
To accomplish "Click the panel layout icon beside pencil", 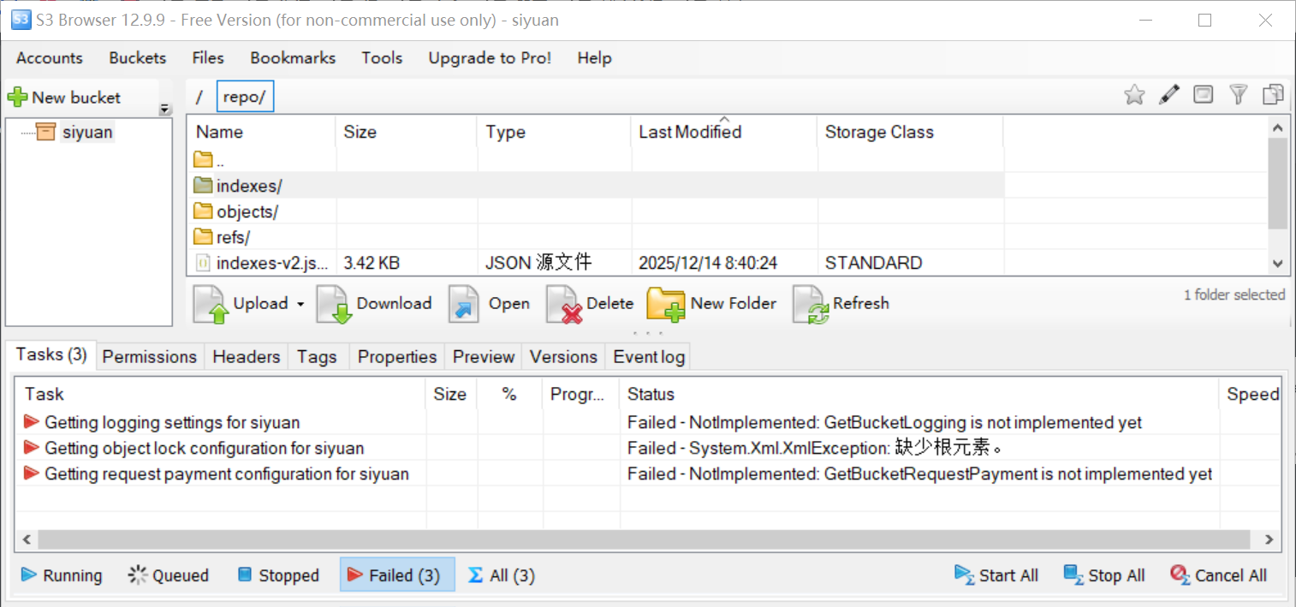I will 1204,95.
